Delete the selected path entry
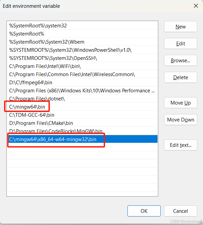This screenshot has width=203, height=225. [x=180, y=77]
